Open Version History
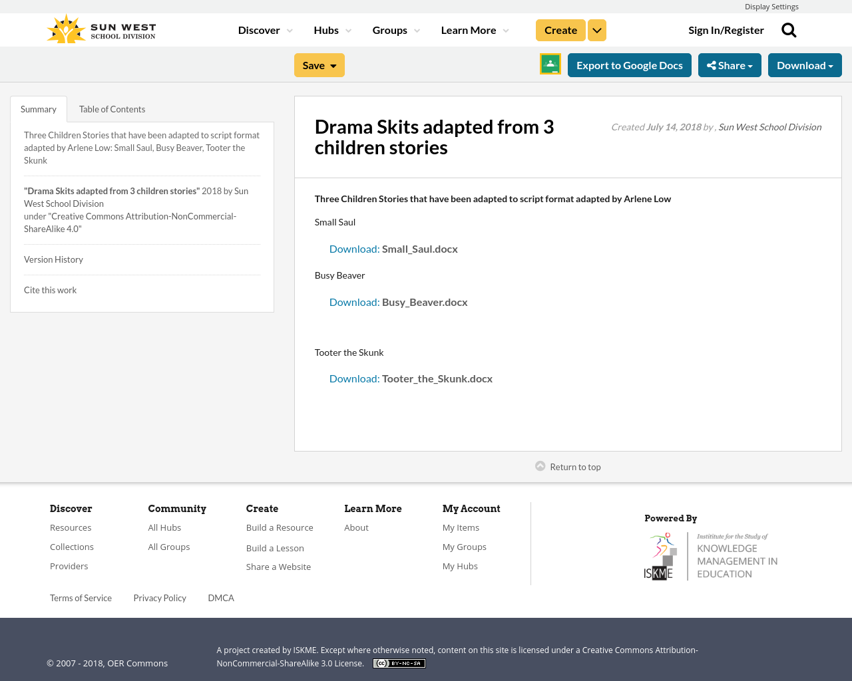The image size is (852, 681). point(53,259)
